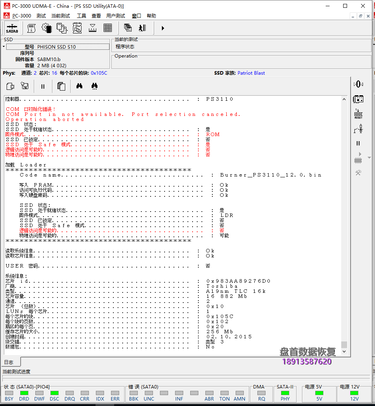Viewport: 375px width, 406px height.
Task: Click the ruler measurement icon in top toolbar
Action: tap(92, 28)
